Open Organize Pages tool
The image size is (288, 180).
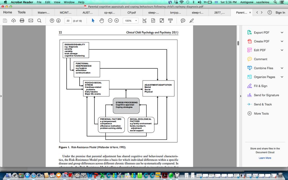coord(264,77)
